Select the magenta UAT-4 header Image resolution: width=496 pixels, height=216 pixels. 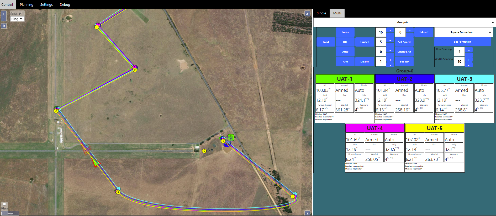point(374,128)
